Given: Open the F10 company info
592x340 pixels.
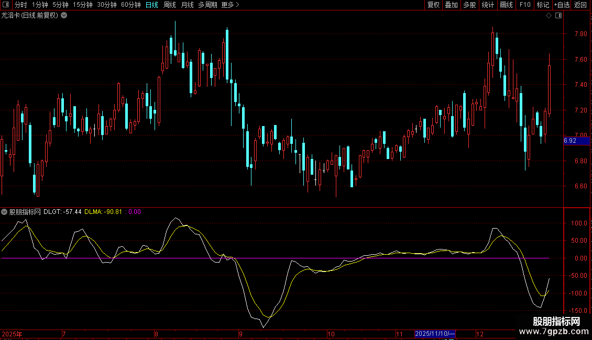Looking at the screenshot, I should point(525,5).
